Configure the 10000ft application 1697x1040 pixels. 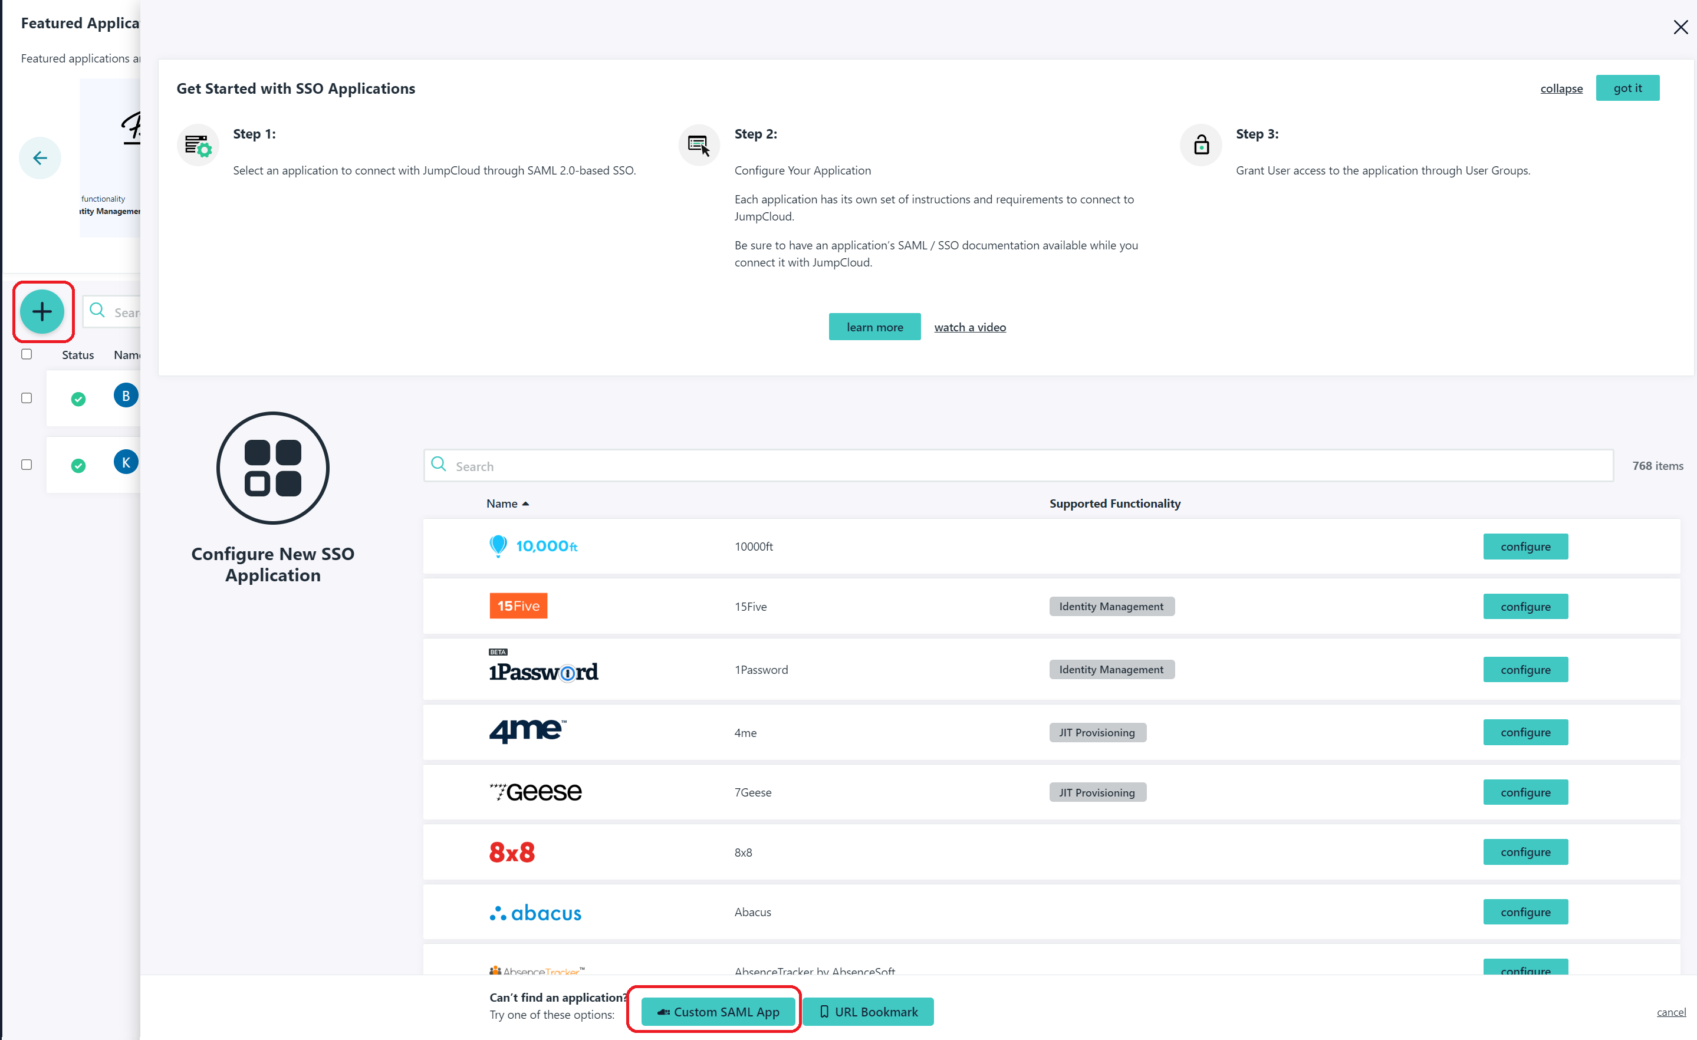[x=1525, y=546]
